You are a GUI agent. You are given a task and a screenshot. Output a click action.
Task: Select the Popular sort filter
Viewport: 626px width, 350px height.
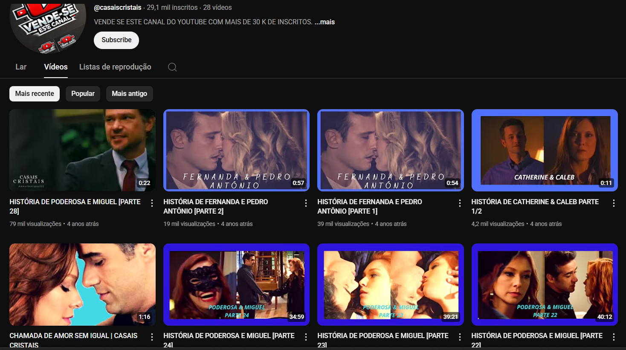(83, 94)
